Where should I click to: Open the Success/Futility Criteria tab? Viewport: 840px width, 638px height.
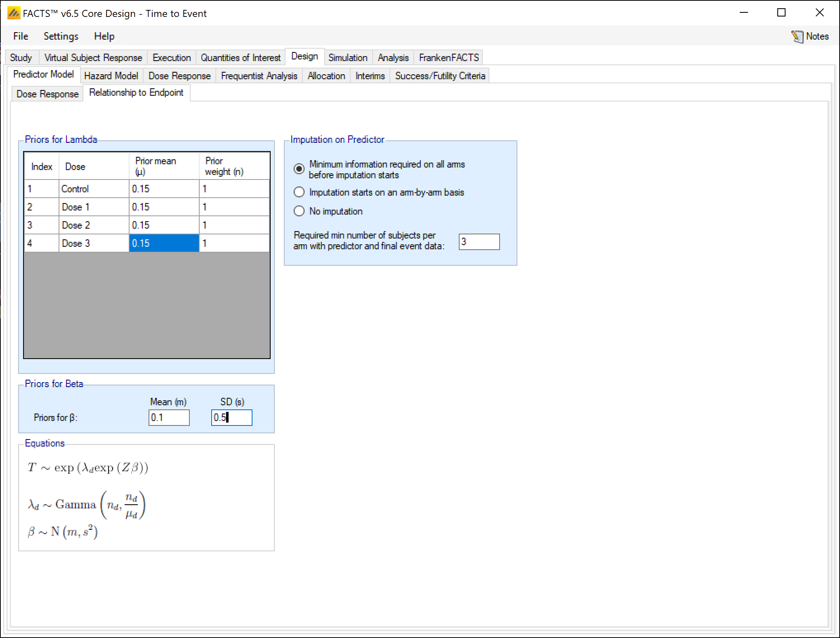[440, 76]
